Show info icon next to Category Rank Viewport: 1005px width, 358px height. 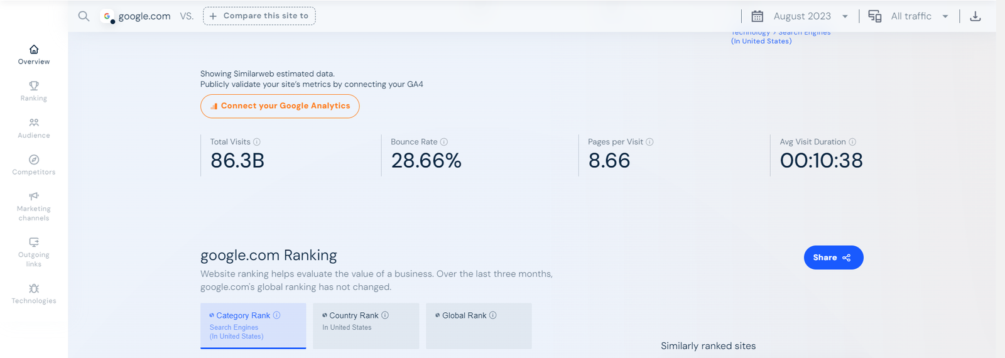tap(276, 315)
